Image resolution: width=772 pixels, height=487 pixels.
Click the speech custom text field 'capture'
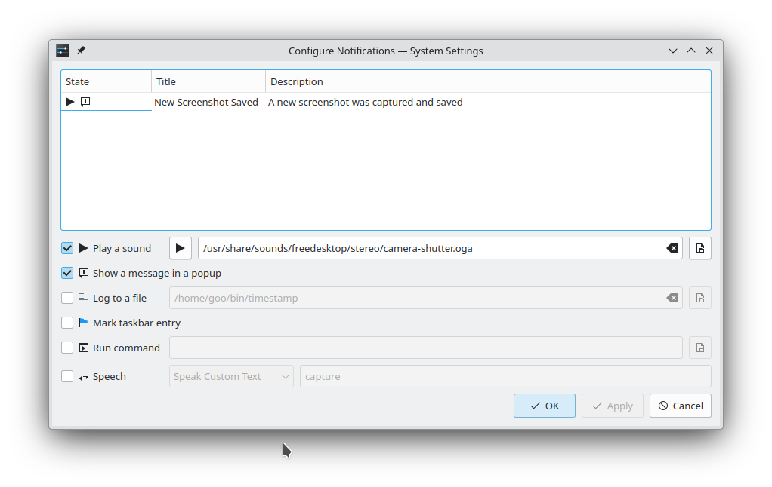click(505, 376)
